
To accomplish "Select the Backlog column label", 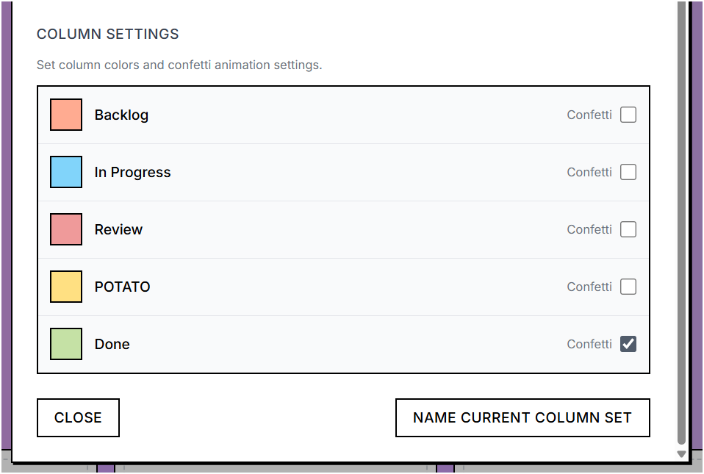I will pos(121,115).
